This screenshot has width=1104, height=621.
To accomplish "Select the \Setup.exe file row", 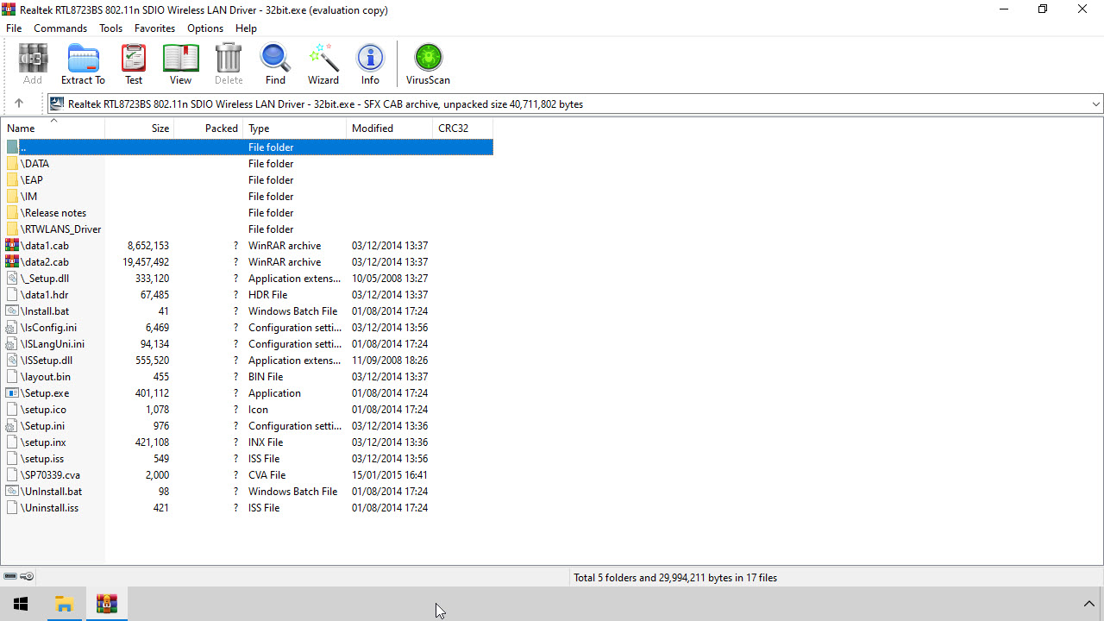I will point(45,393).
